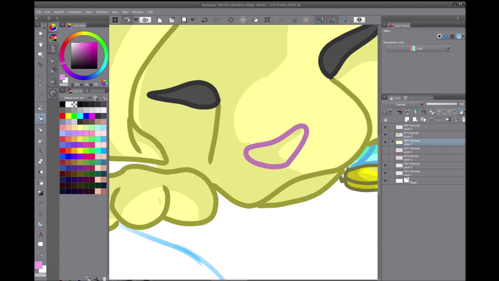The height and width of the screenshot is (281, 499).
Task: Click the Save icon in command bar
Action: (184, 20)
